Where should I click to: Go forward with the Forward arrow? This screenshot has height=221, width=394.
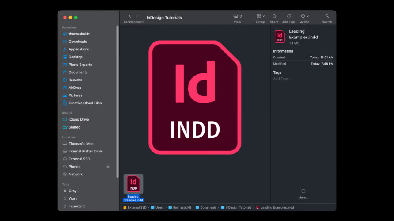pos(137,16)
